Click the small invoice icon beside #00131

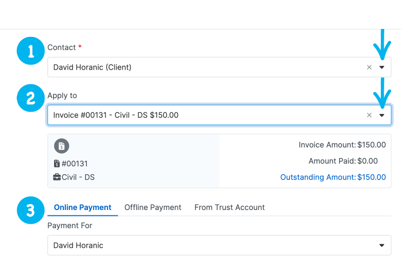point(57,163)
